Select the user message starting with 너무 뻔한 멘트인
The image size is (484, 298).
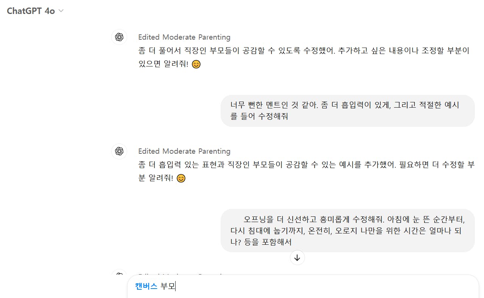coord(344,105)
